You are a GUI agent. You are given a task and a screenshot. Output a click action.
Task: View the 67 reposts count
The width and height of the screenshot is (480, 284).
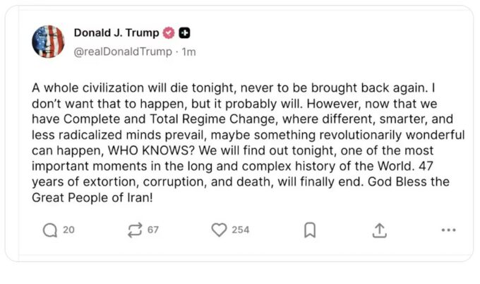[x=153, y=230]
